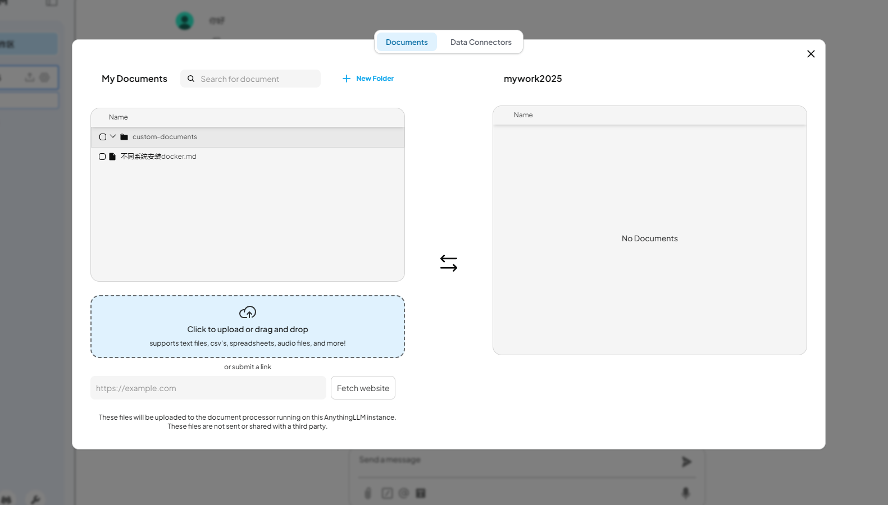Screen dimensions: 888x505
Task: Create a New Folder
Action: pyautogui.click(x=368, y=79)
